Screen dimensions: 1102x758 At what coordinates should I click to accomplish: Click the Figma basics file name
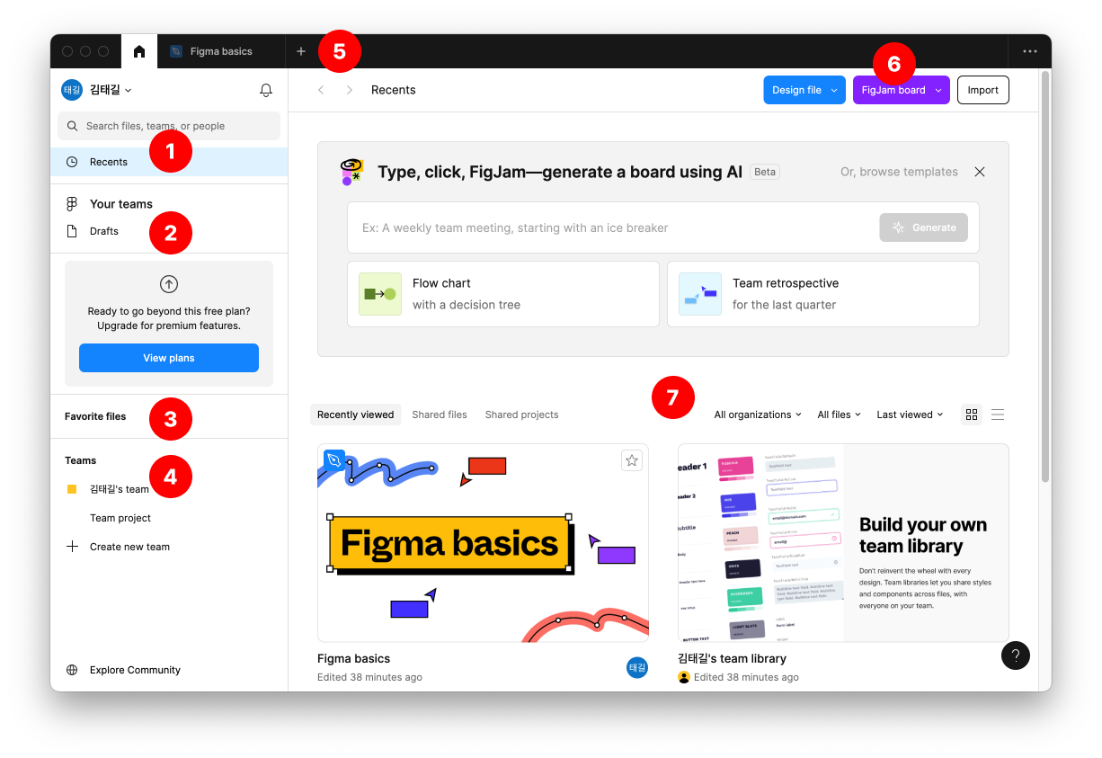354,659
